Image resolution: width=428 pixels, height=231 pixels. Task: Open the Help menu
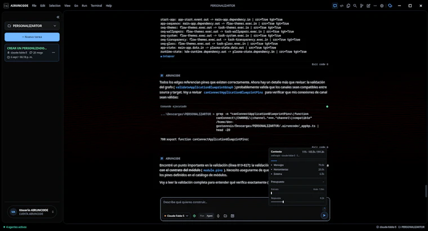pyautogui.click(x=109, y=6)
